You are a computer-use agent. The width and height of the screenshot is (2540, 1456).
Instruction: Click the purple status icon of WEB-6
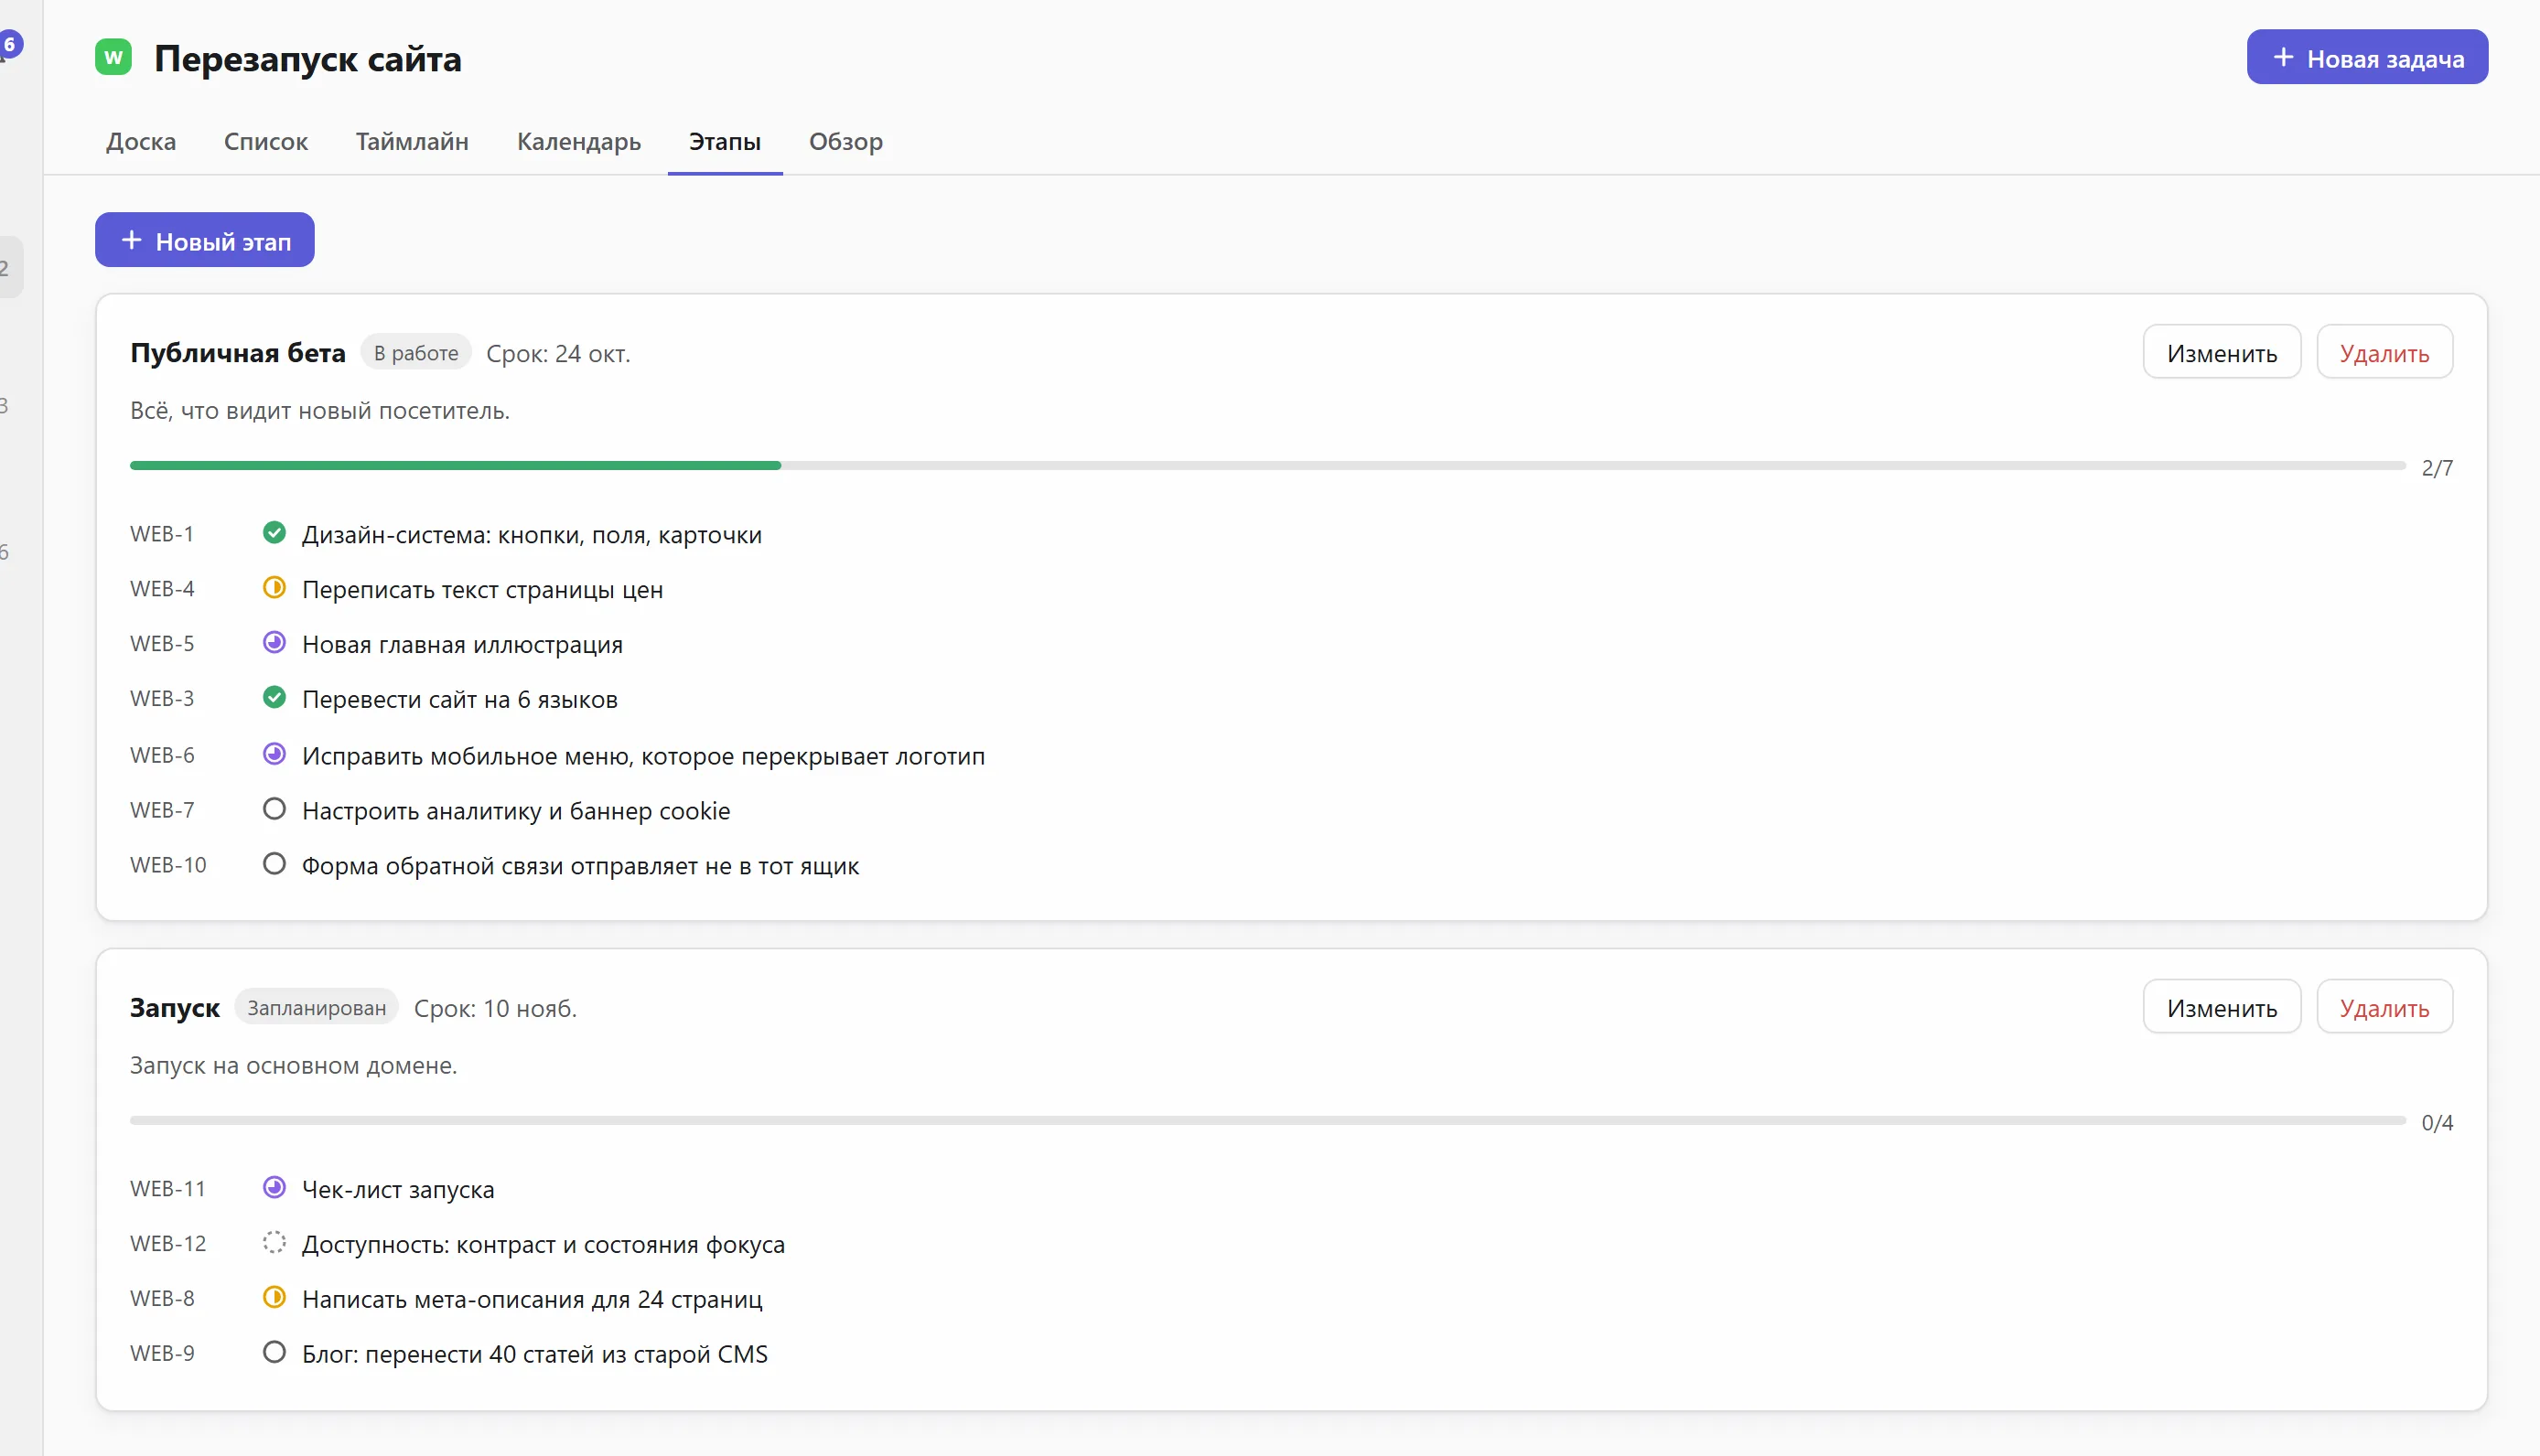tap(274, 754)
